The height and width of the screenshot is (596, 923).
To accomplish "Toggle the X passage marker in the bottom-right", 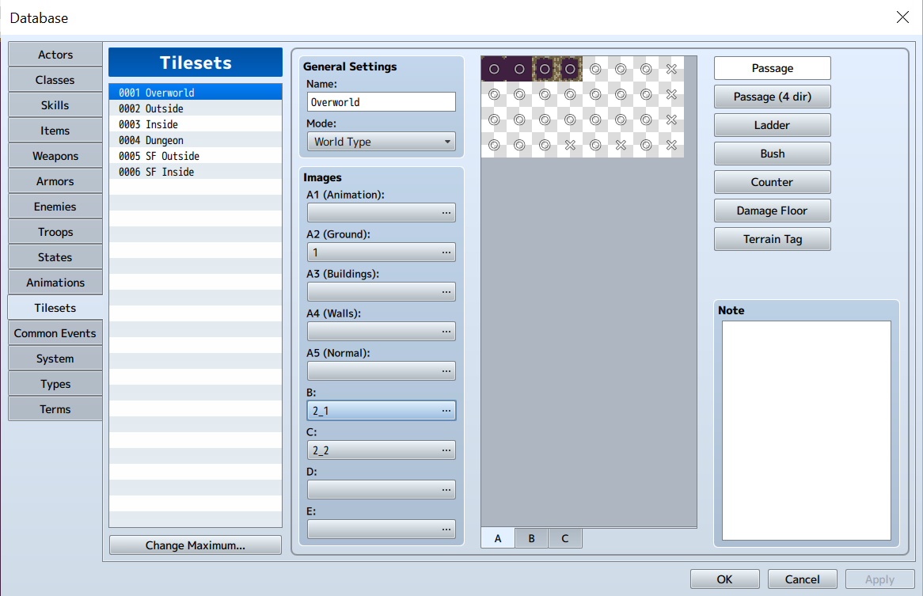I will coord(671,145).
